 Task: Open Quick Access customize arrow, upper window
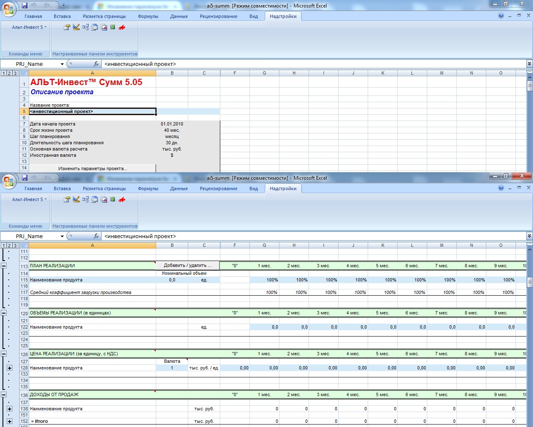(63, 5)
